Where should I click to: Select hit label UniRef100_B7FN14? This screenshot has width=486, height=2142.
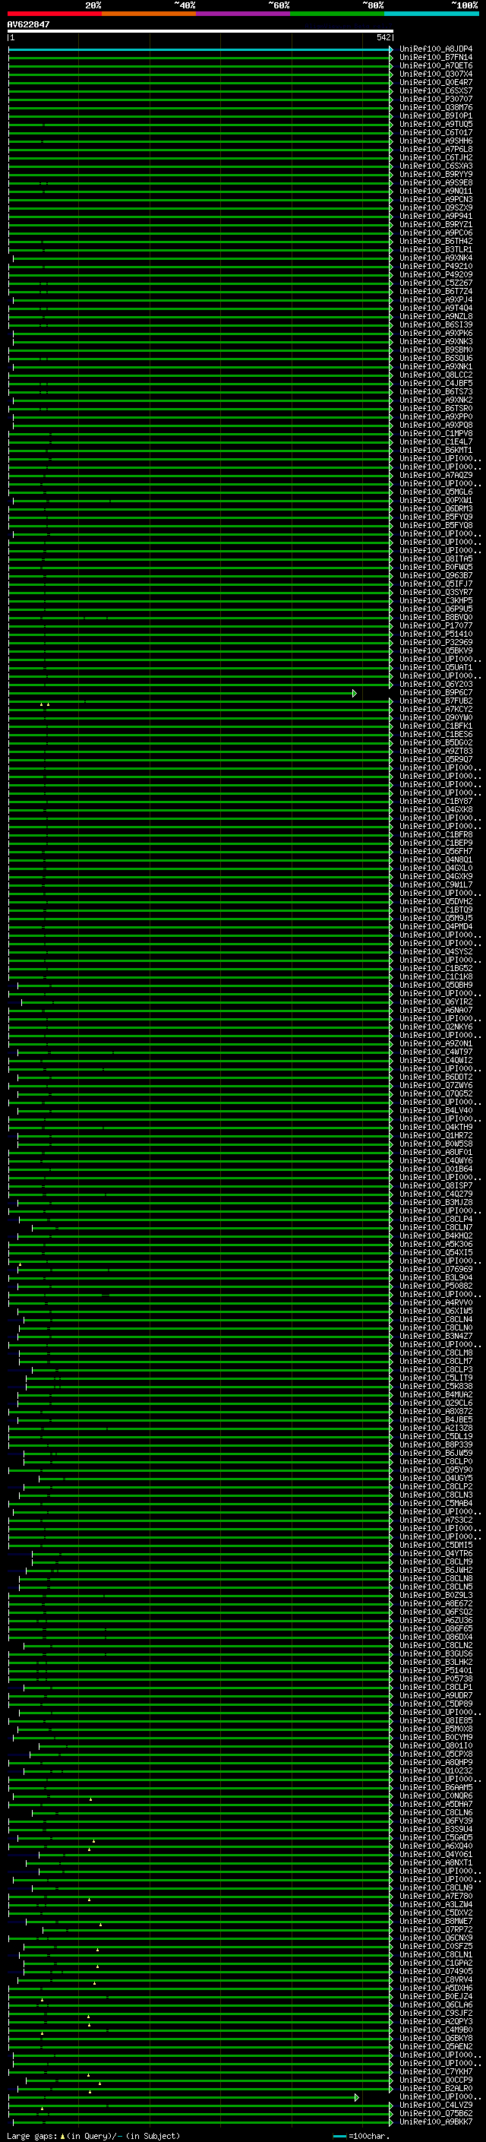pos(436,58)
